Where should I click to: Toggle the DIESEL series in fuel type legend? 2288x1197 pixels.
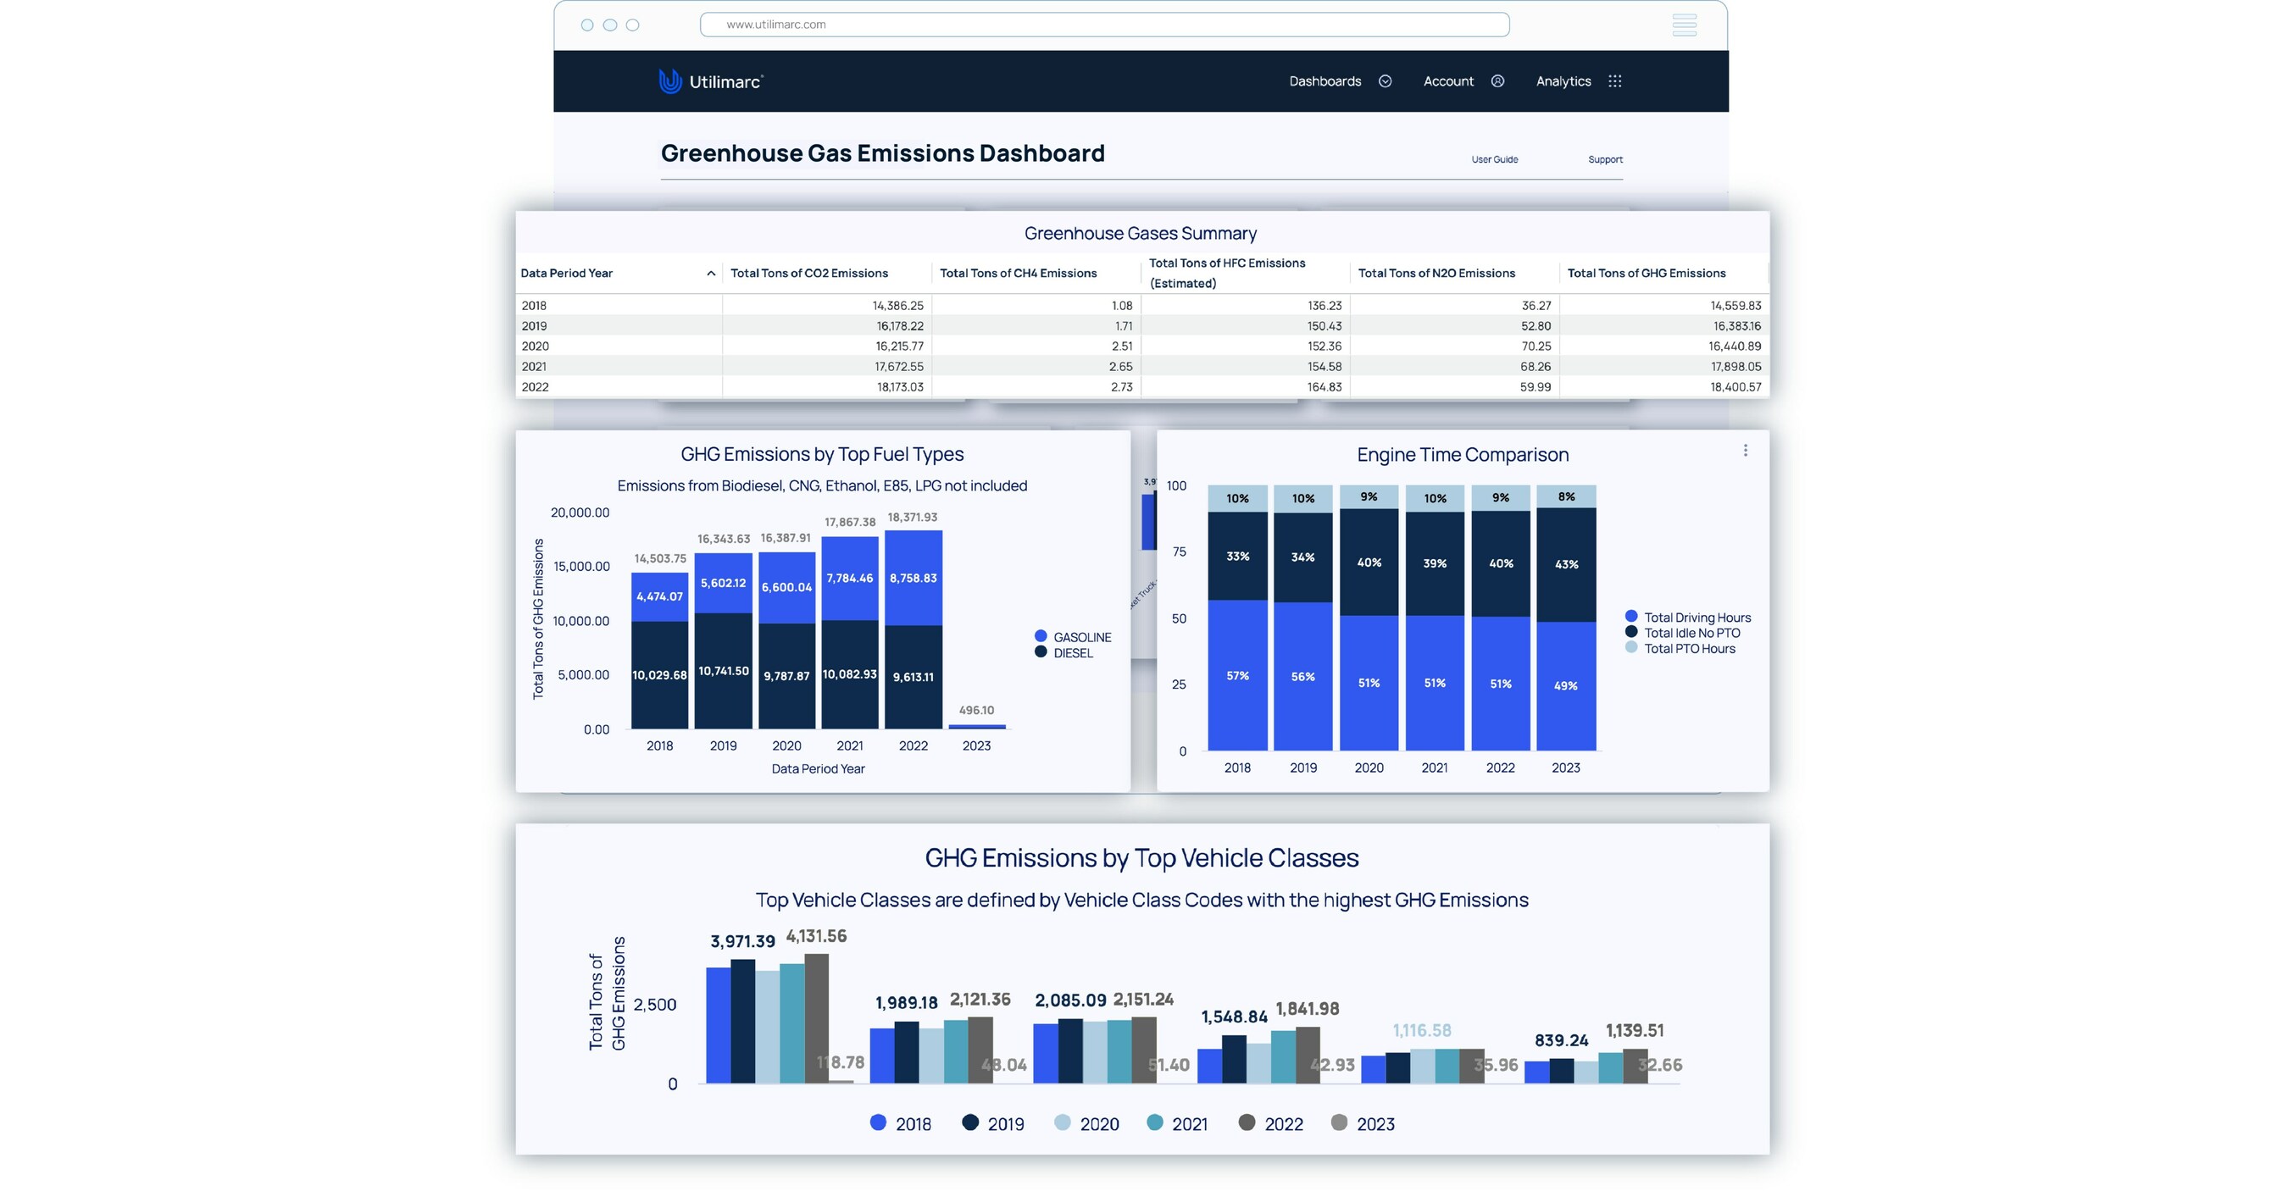(1039, 652)
